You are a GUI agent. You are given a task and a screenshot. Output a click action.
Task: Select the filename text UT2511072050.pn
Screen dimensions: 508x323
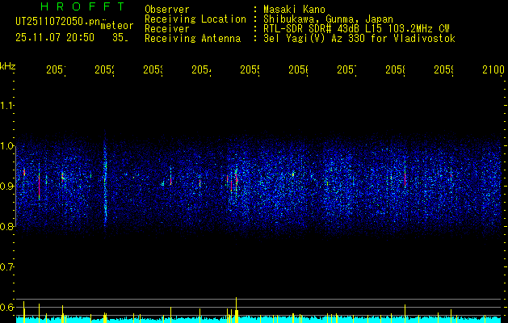coord(58,22)
